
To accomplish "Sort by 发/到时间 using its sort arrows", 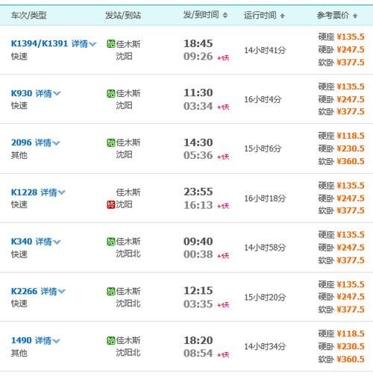I will 225,16.
